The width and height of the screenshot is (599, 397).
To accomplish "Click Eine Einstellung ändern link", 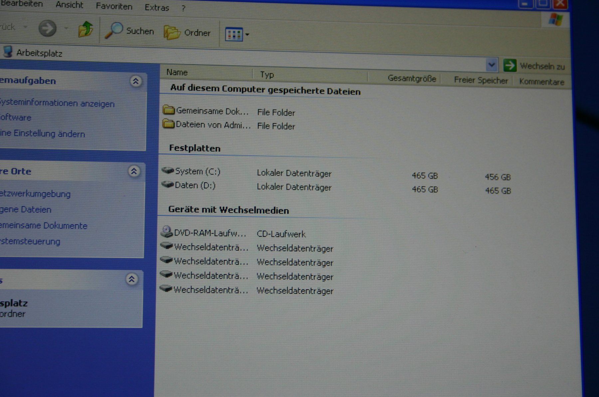I will pos(42,134).
